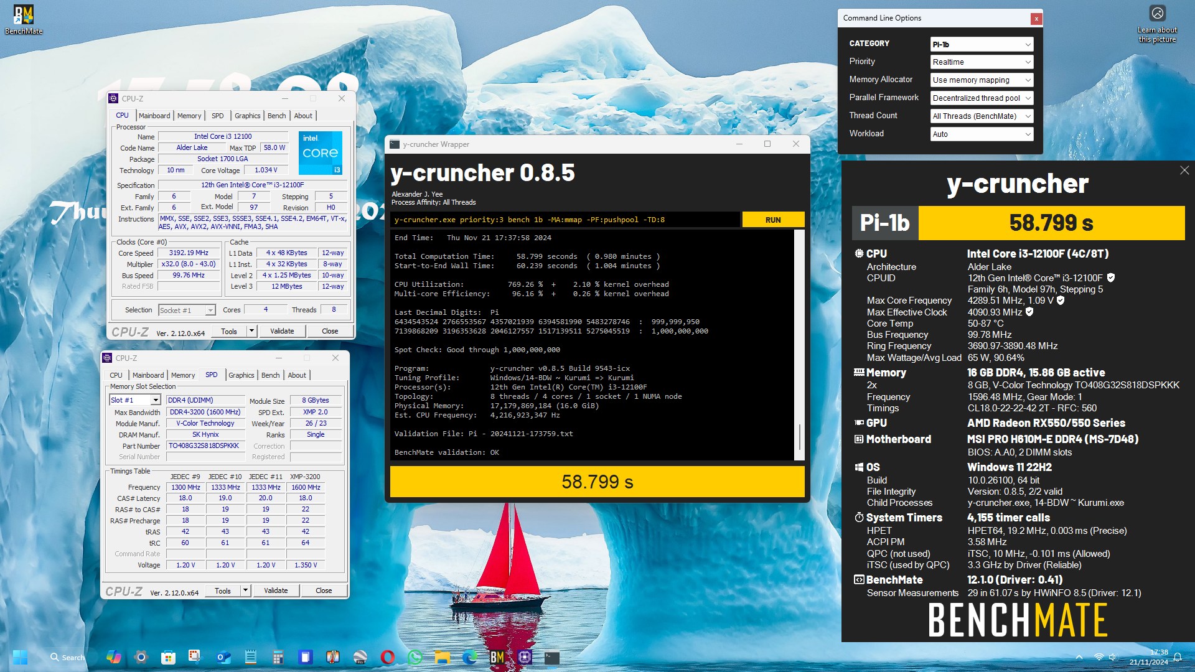The height and width of the screenshot is (672, 1195).
Task: Click Tools button in upper CPU-Z window
Action: (229, 331)
